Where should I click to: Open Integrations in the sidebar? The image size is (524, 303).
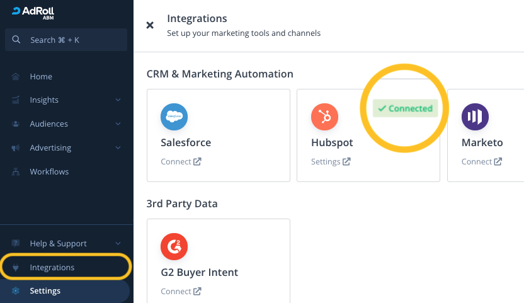pos(52,268)
